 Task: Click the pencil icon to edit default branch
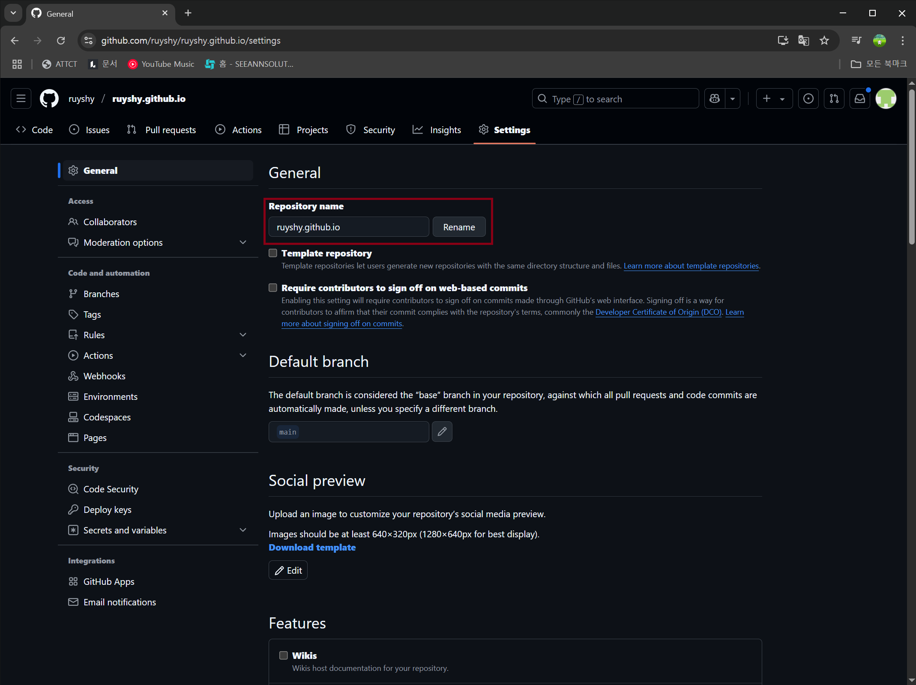point(442,432)
